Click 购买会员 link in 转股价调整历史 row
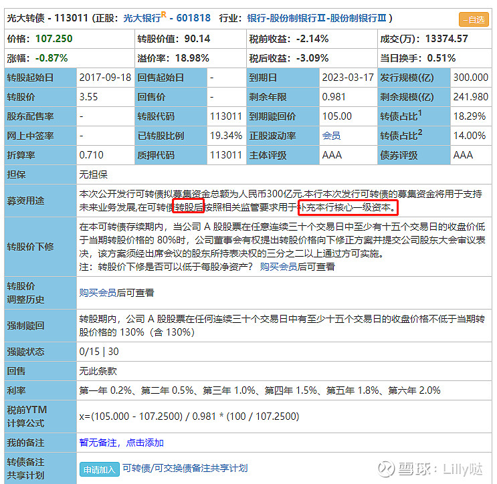 coord(98,293)
